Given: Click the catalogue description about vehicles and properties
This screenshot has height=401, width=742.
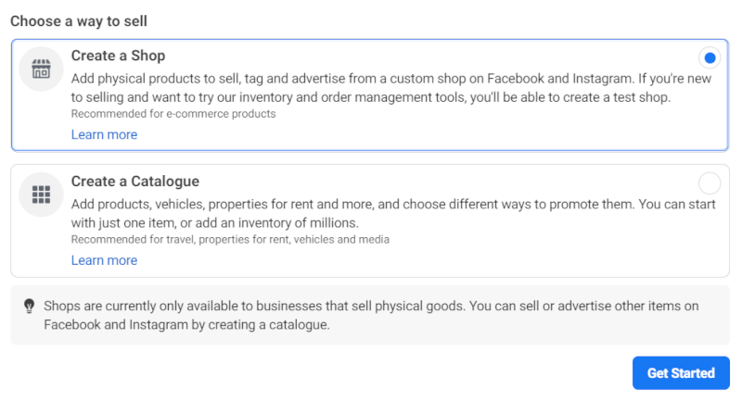Looking at the screenshot, I should tap(371, 203).
